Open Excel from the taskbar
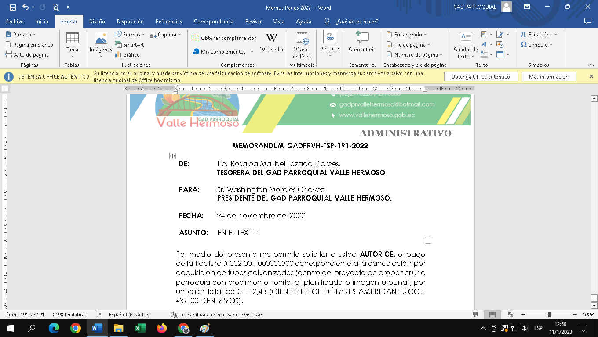This screenshot has width=598, height=337. tap(140, 328)
